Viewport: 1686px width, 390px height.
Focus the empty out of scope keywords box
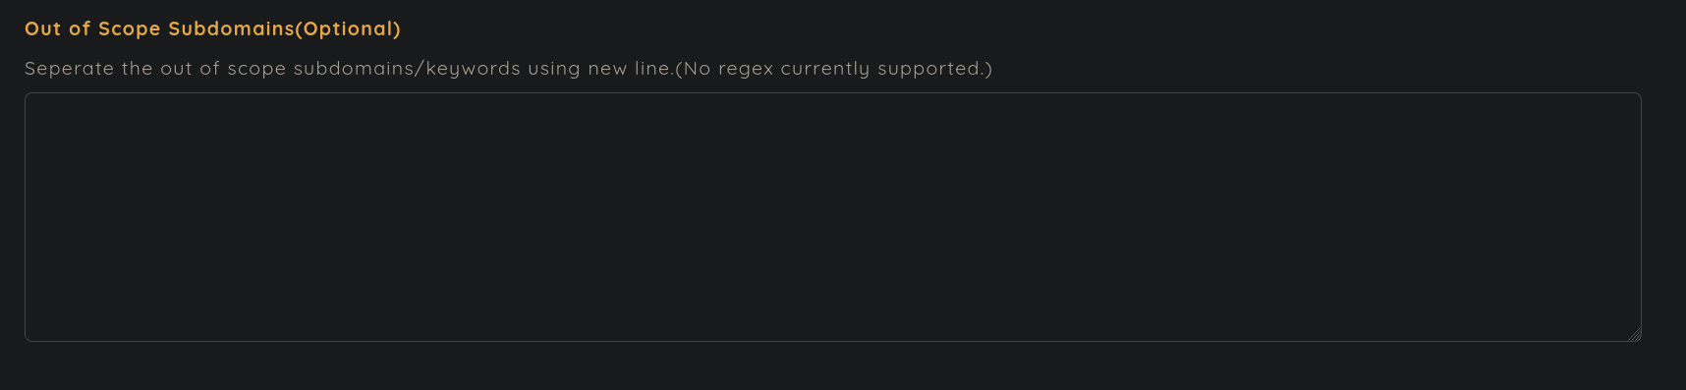832,217
